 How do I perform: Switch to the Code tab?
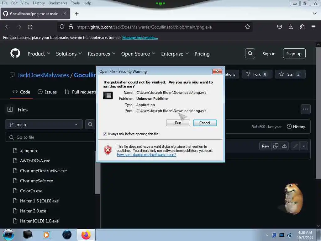21,92
